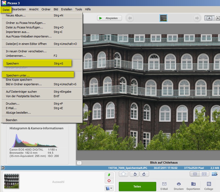The image size is (220, 192).
Task: Click the Exportieren folder icon
Action: 193,184
